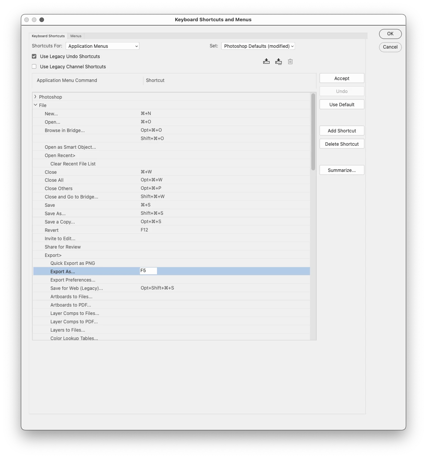
Task: Select the Close command row
Action: [171, 172]
